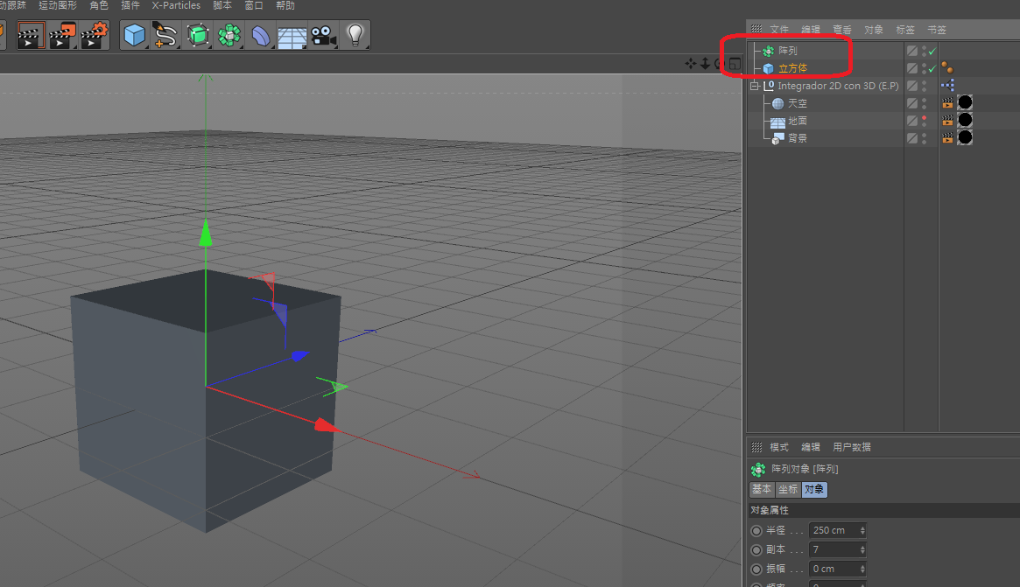This screenshot has width=1020, height=587.
Task: Select the spline pen tool icon
Action: [x=165, y=35]
